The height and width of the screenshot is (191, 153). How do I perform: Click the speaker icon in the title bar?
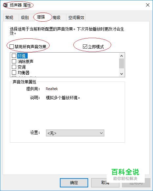(x=5, y=5)
